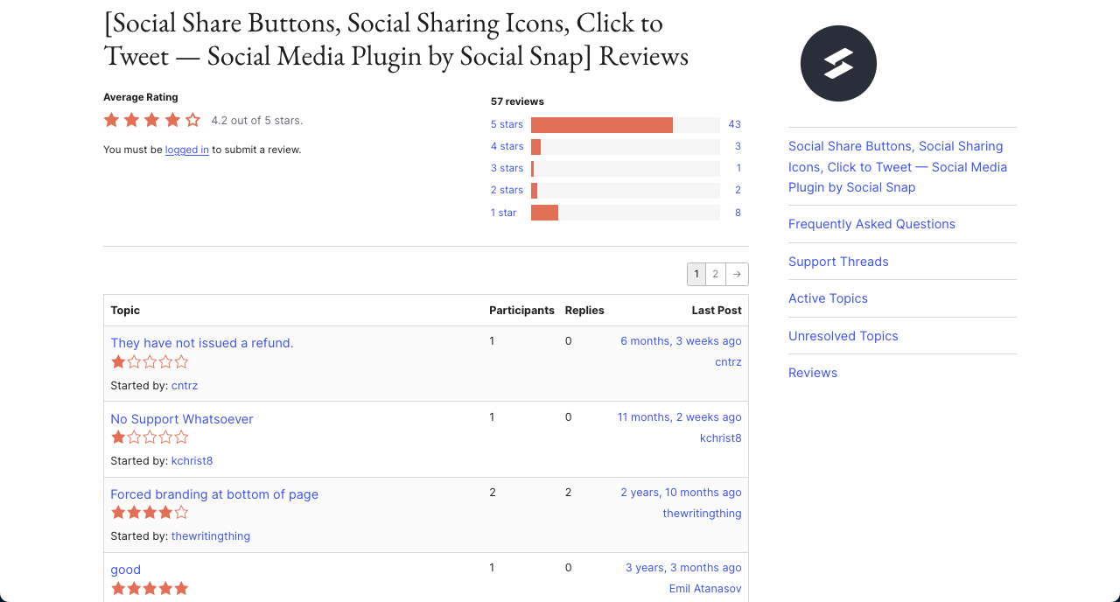Click star rating under 'No Support Whatsoever'
This screenshot has width=1120, height=602.
tap(149, 437)
